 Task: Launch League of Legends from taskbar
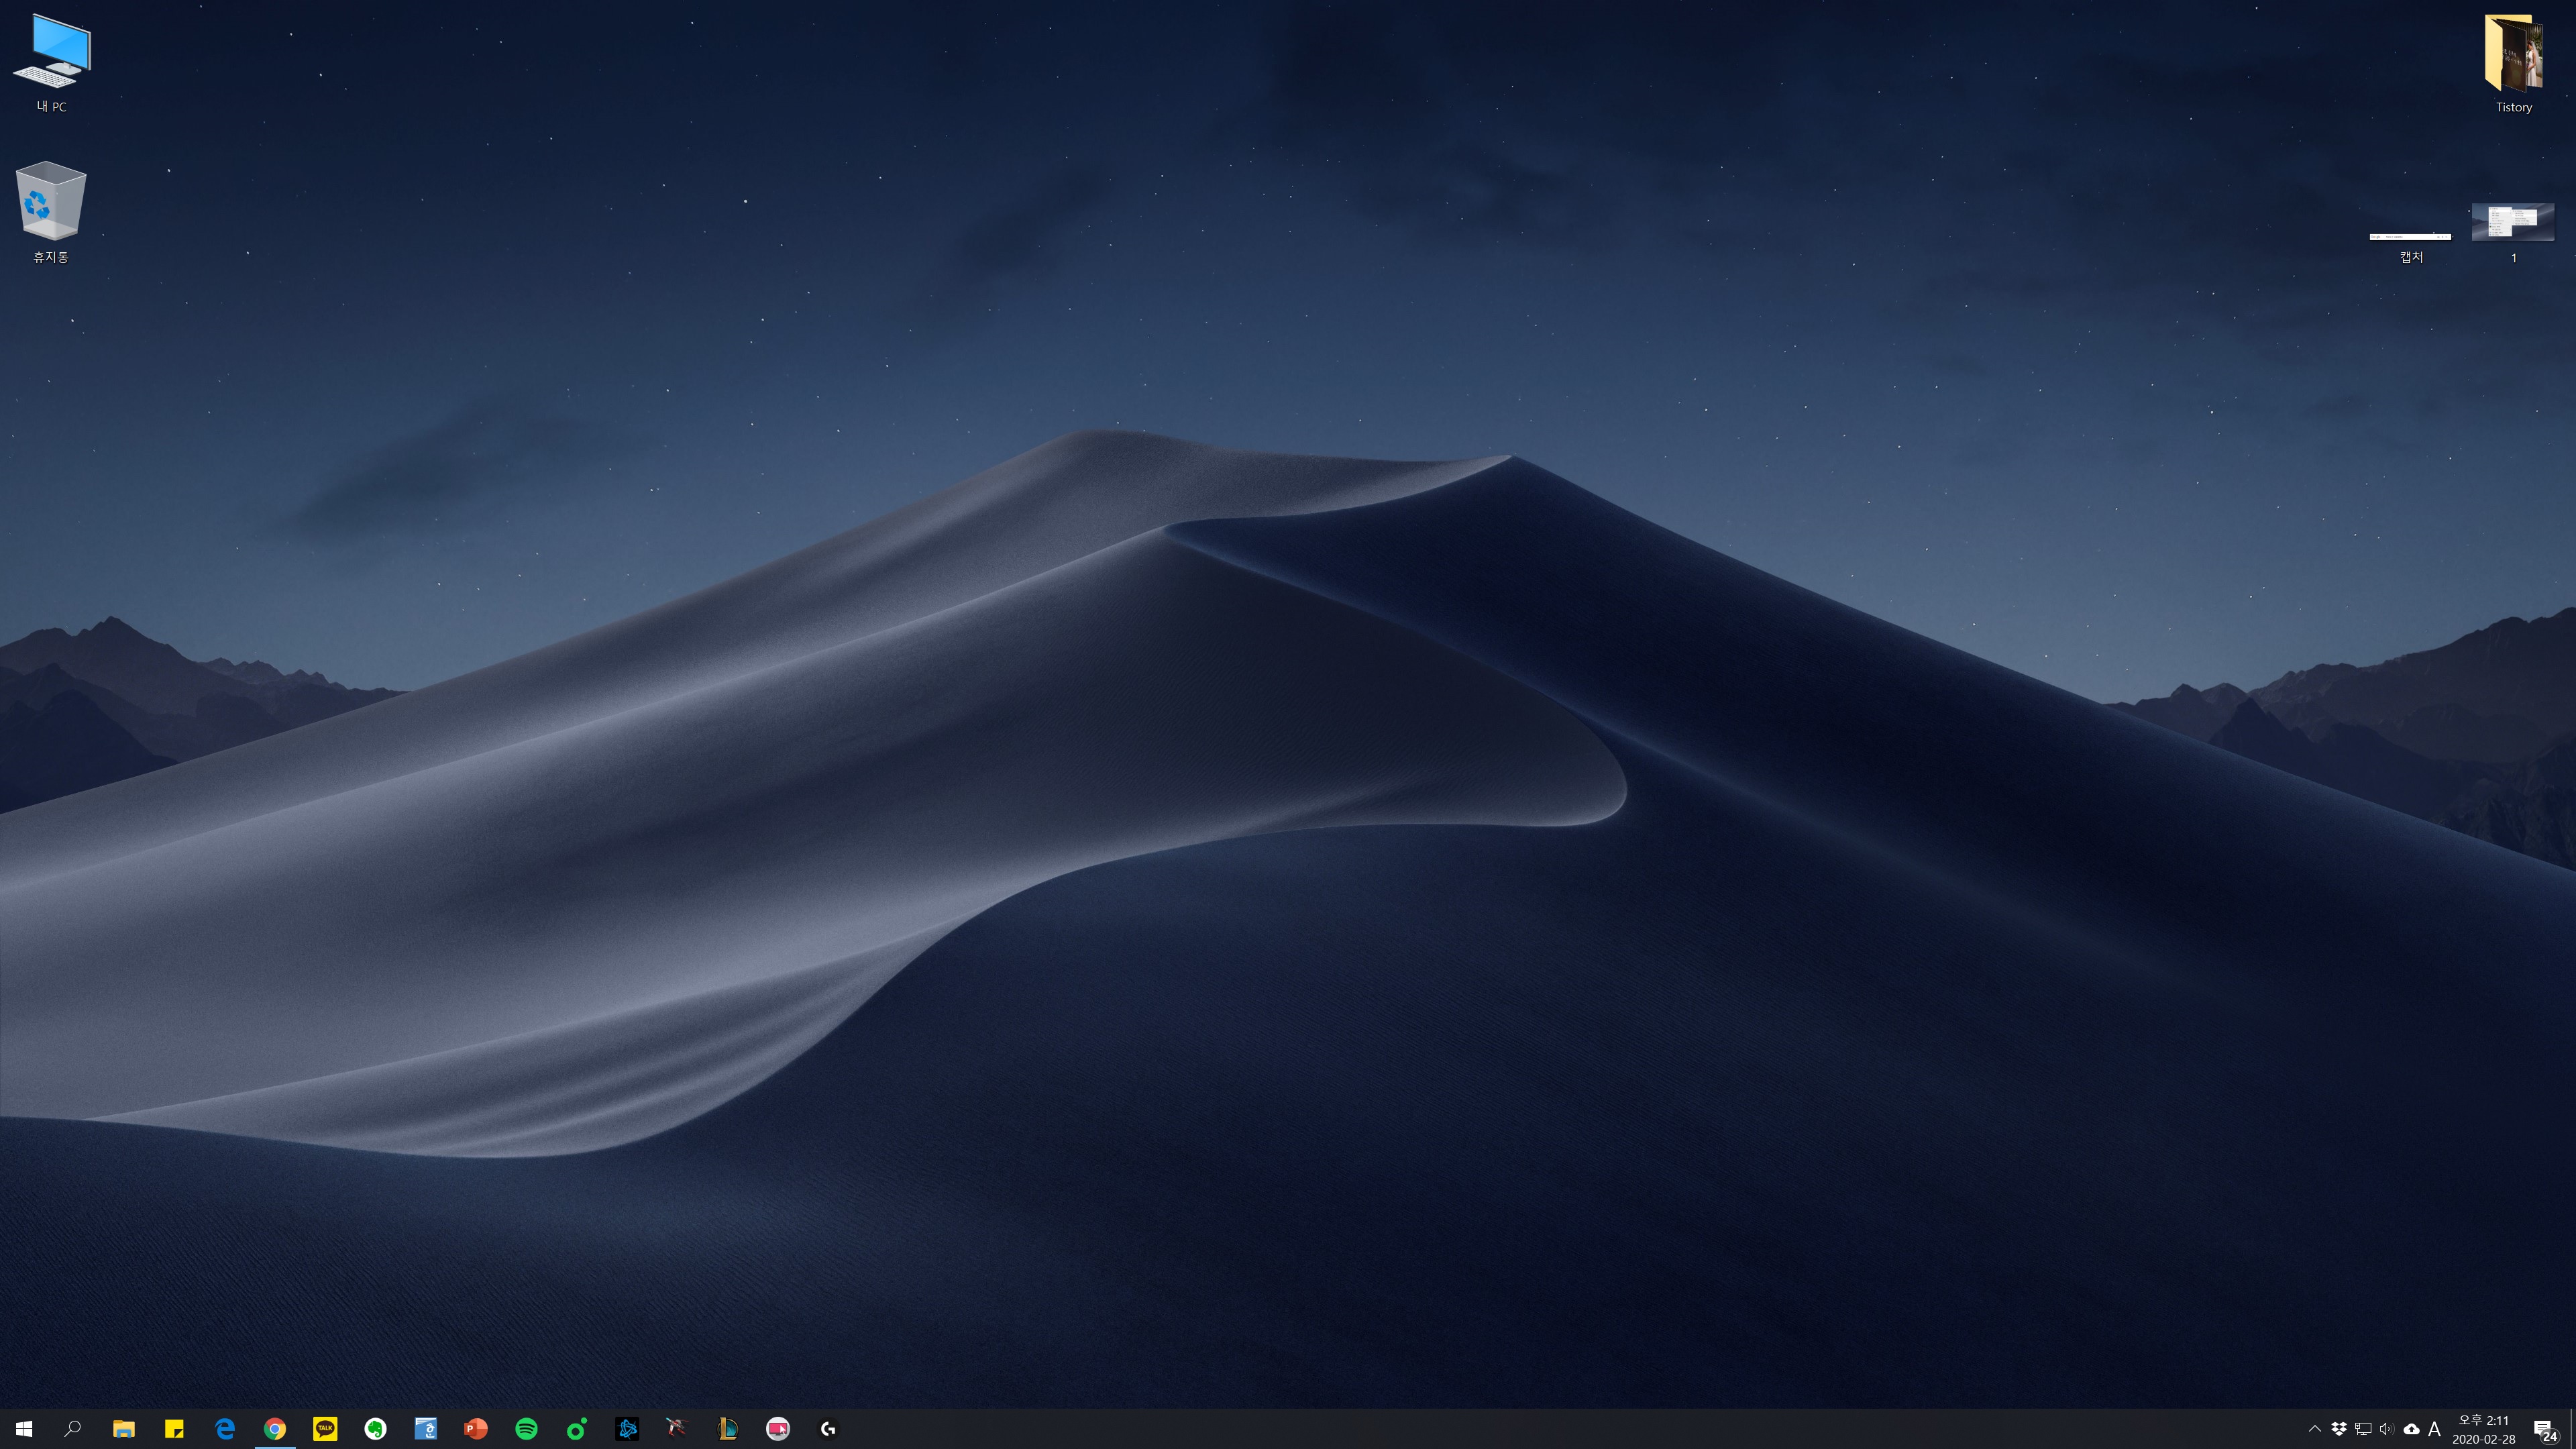point(728,1429)
